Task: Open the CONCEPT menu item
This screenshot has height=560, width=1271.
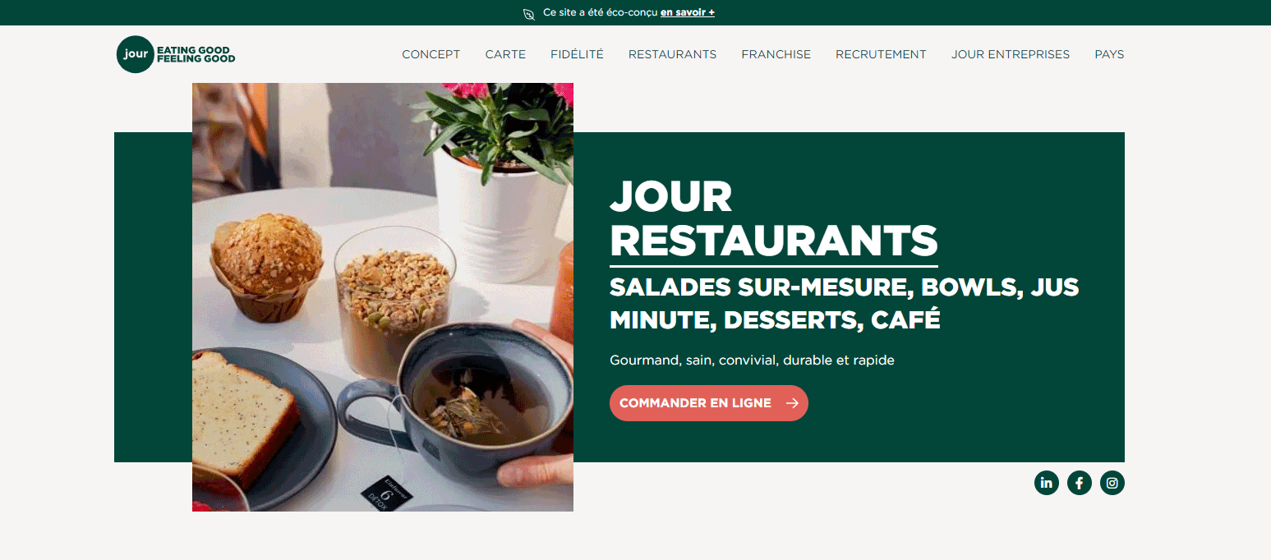Action: coord(431,54)
